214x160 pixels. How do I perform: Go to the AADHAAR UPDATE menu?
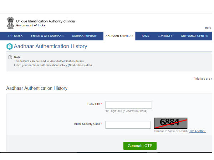pos(84,36)
